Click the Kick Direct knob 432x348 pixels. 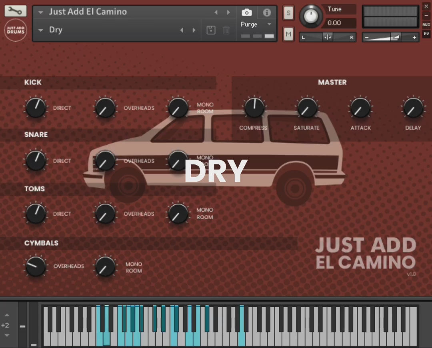pos(36,108)
